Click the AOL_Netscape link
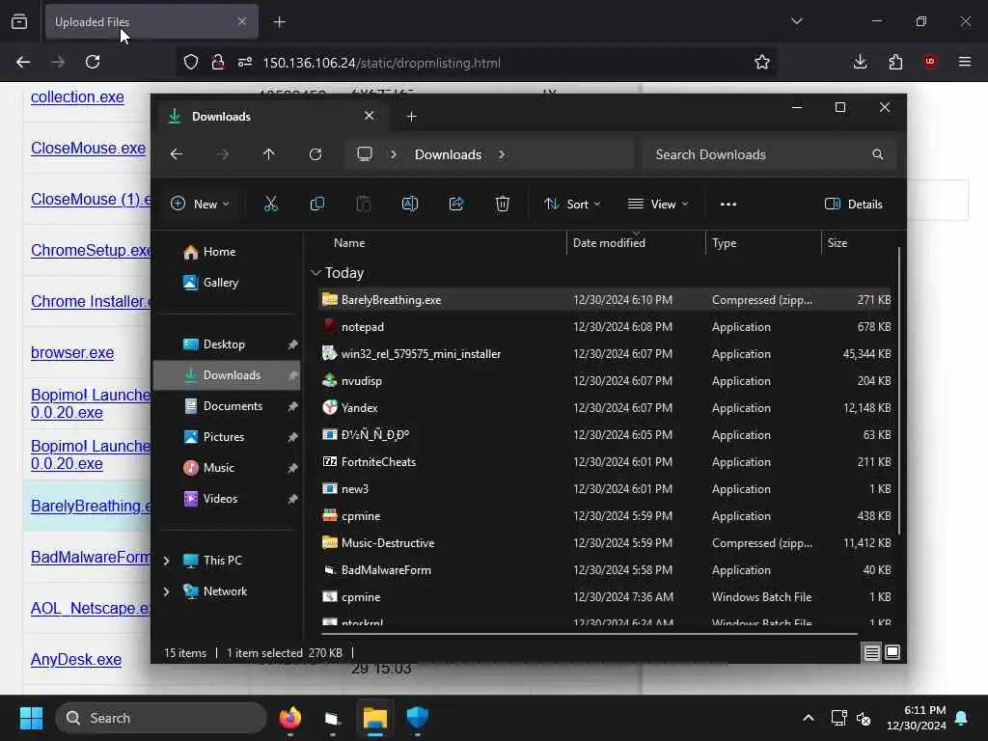Screen dimensions: 988x741 (91, 608)
